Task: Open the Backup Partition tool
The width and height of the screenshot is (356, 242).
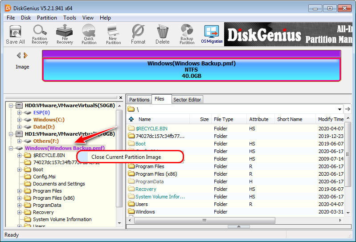Action: tap(187, 34)
